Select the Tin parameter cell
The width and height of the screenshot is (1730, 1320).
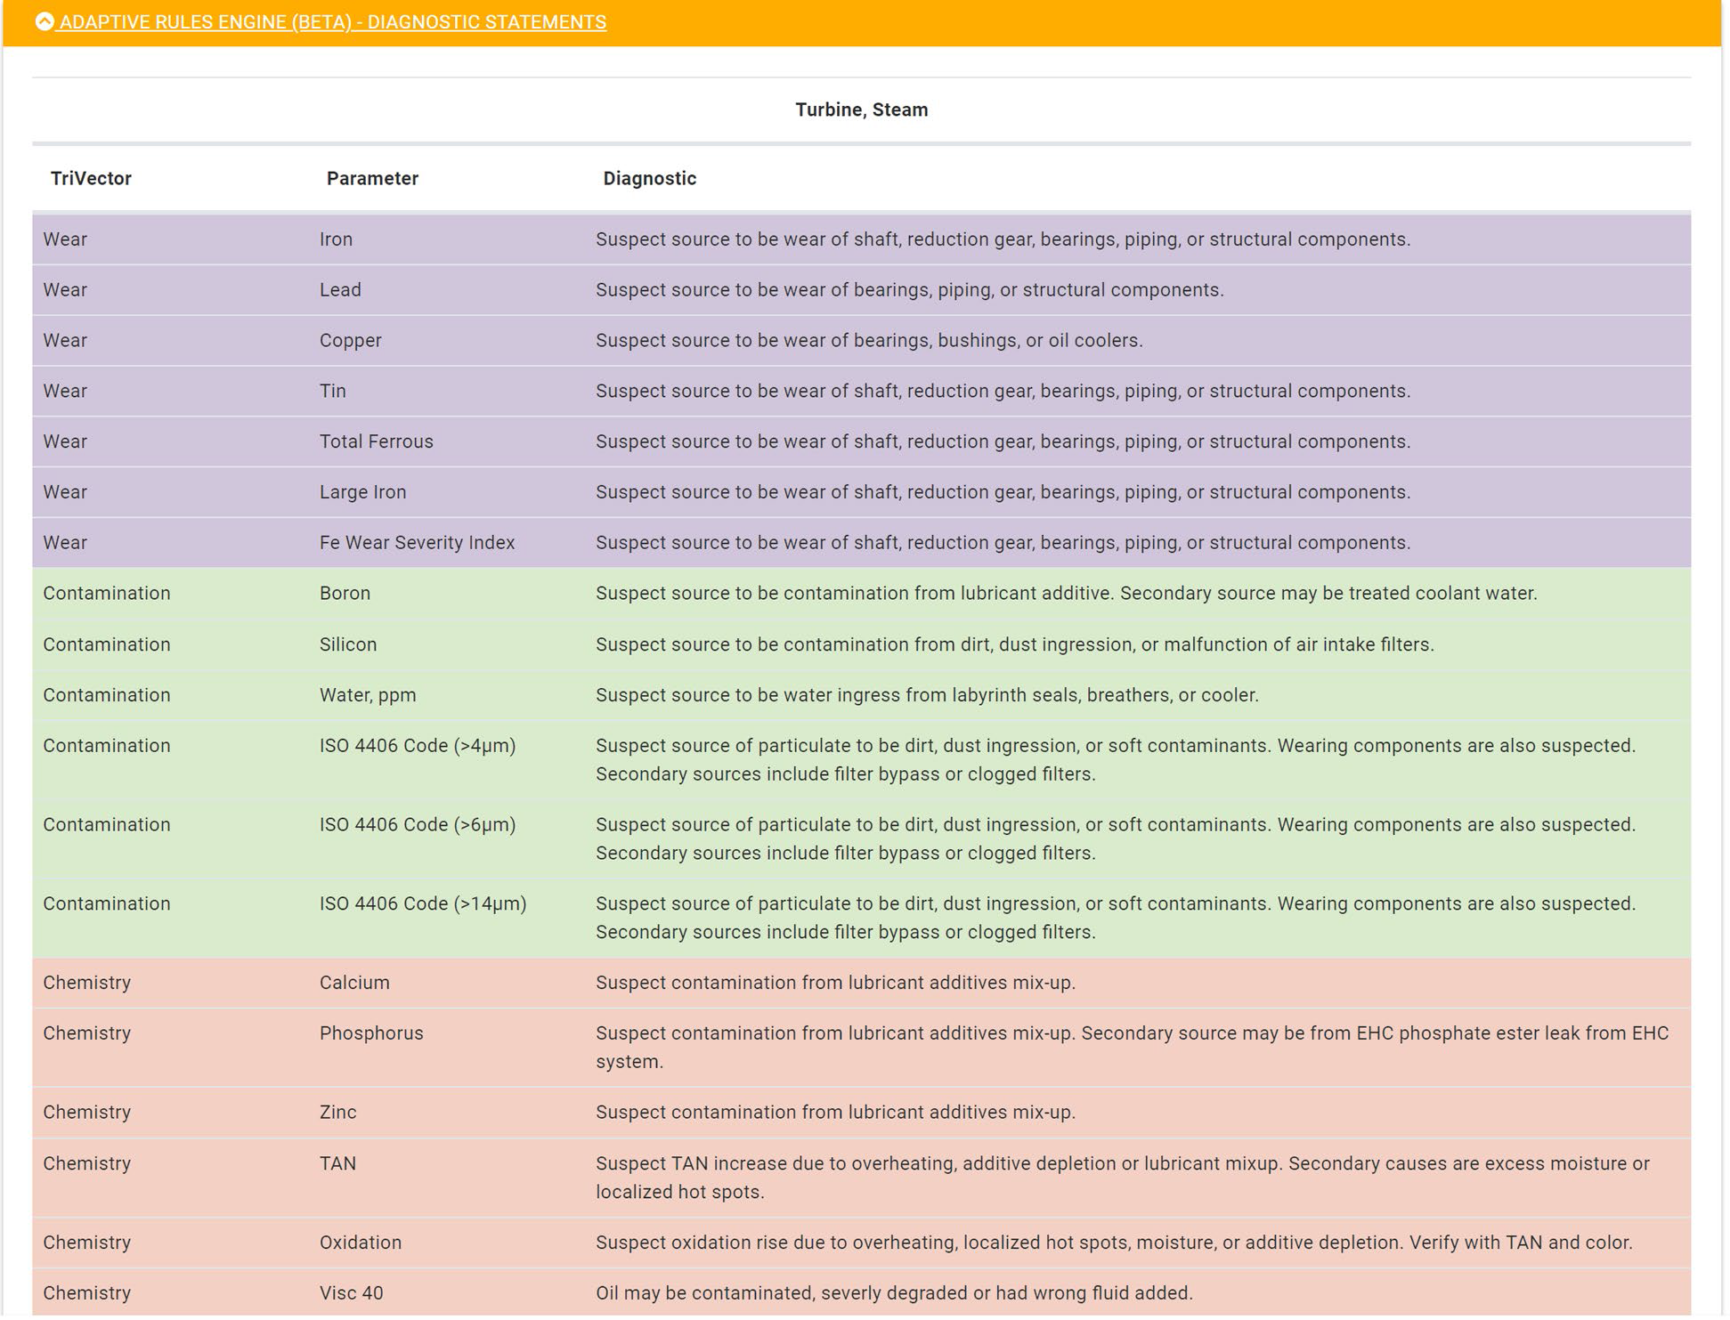click(333, 391)
